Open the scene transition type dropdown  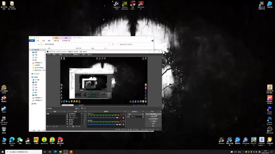[134, 114]
